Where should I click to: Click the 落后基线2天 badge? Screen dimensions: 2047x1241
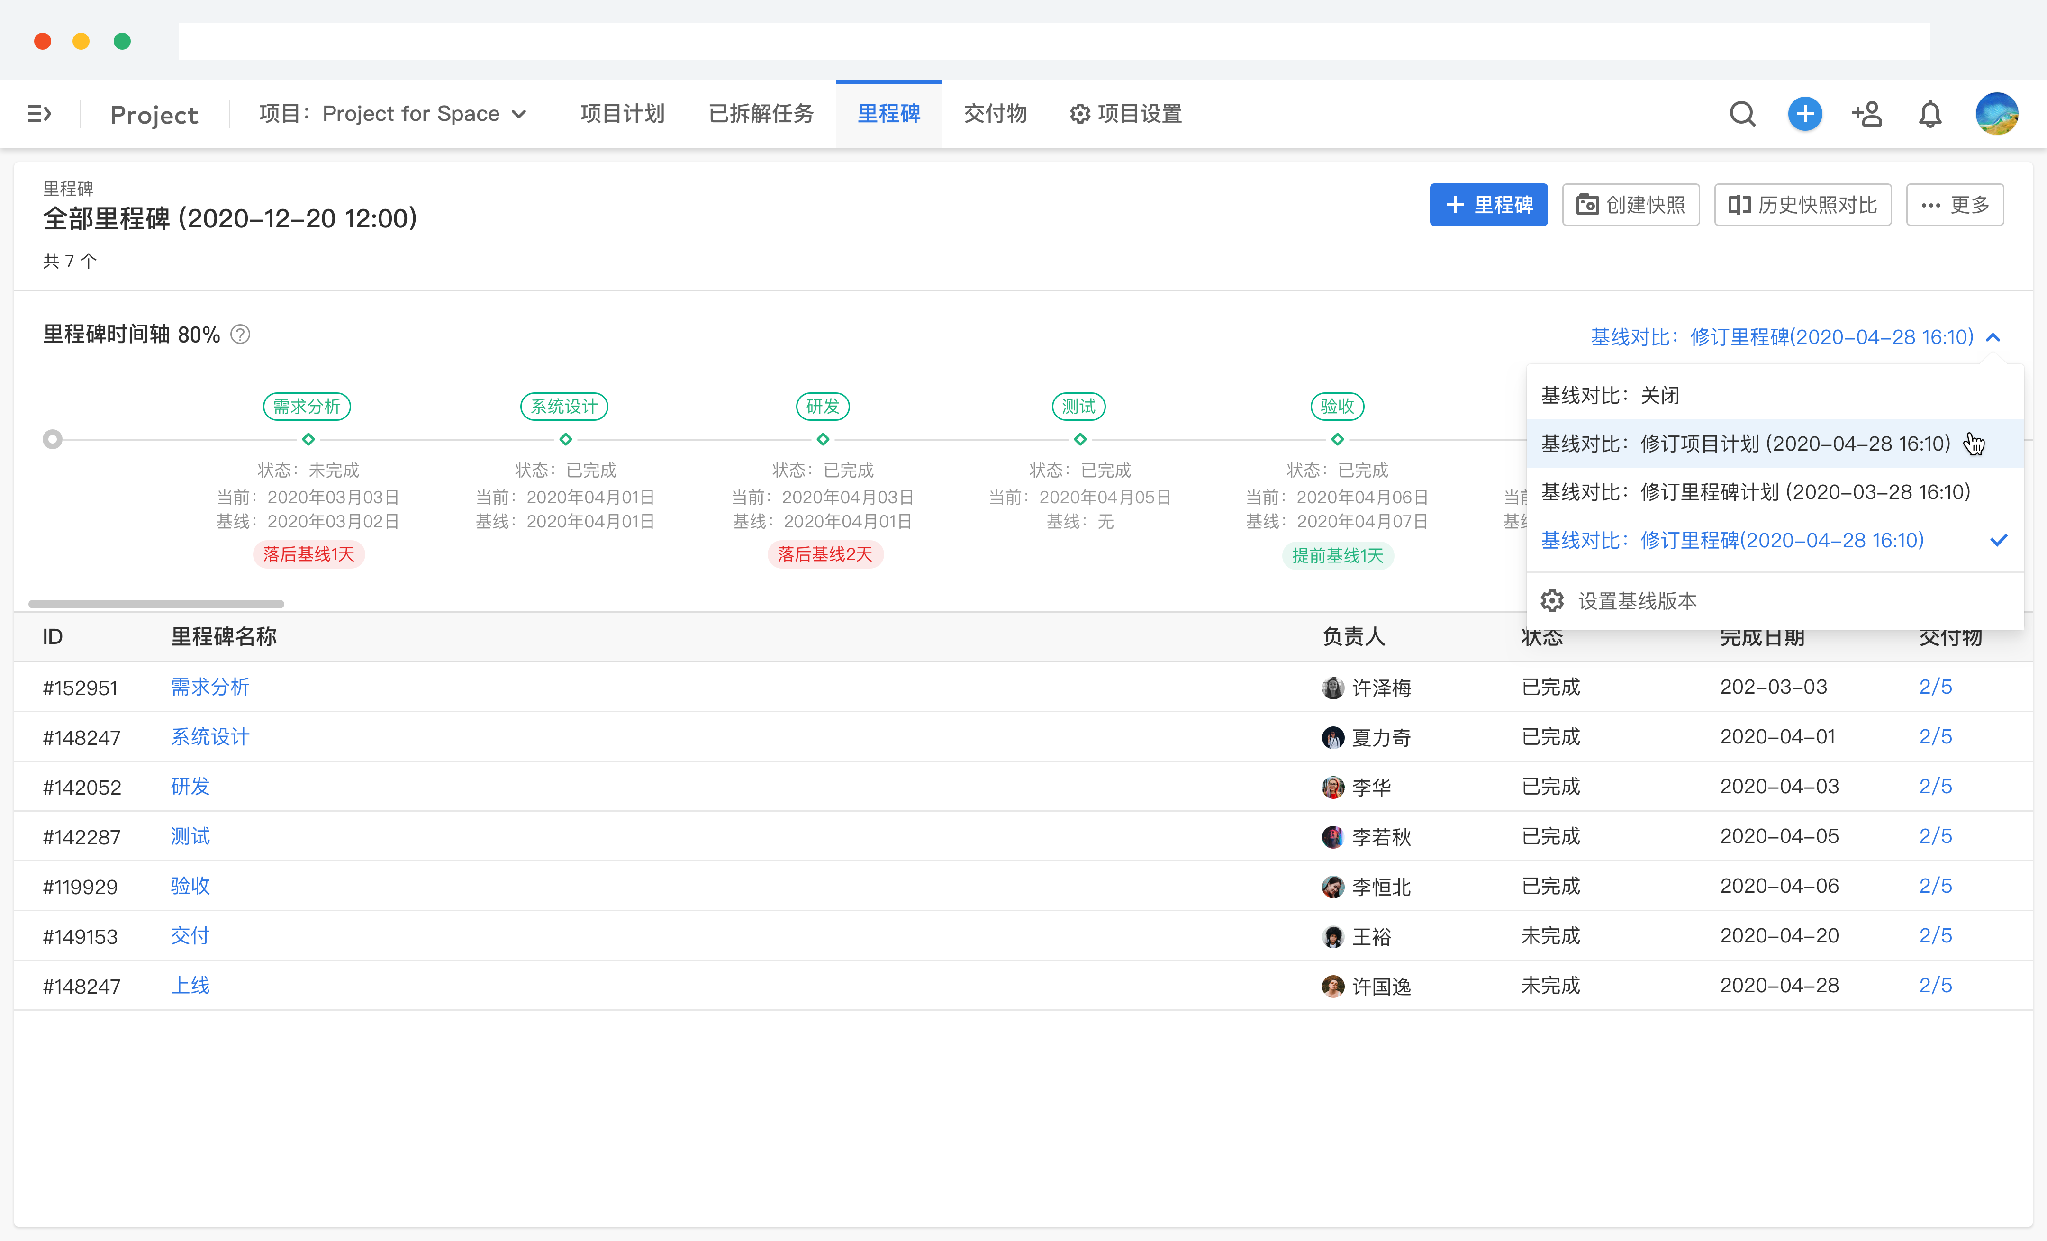point(825,555)
